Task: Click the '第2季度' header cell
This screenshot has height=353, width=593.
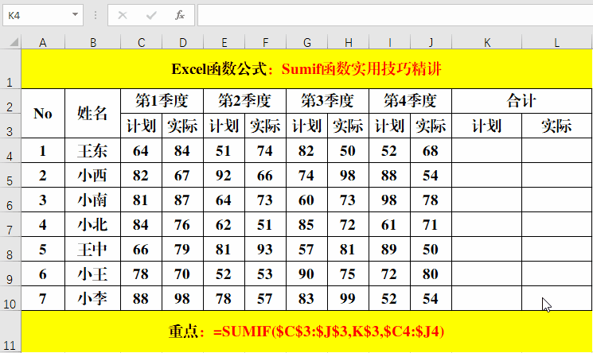Action: pyautogui.click(x=245, y=101)
